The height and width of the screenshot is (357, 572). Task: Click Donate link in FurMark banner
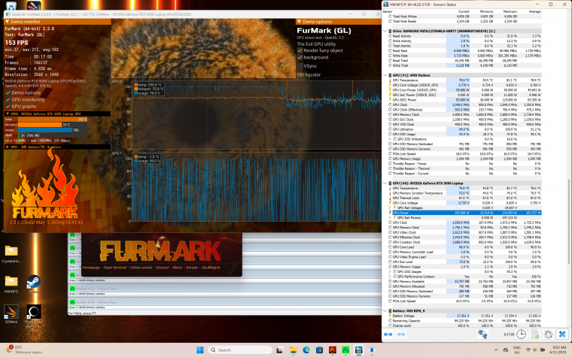tap(192, 268)
